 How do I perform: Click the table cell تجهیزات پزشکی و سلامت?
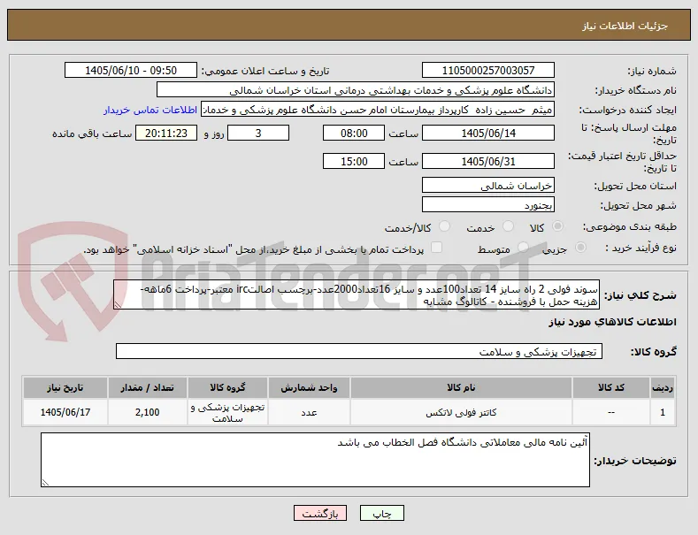click(227, 412)
